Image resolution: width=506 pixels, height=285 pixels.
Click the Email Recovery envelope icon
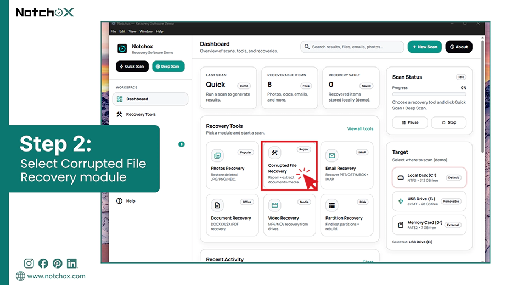pyautogui.click(x=331, y=155)
